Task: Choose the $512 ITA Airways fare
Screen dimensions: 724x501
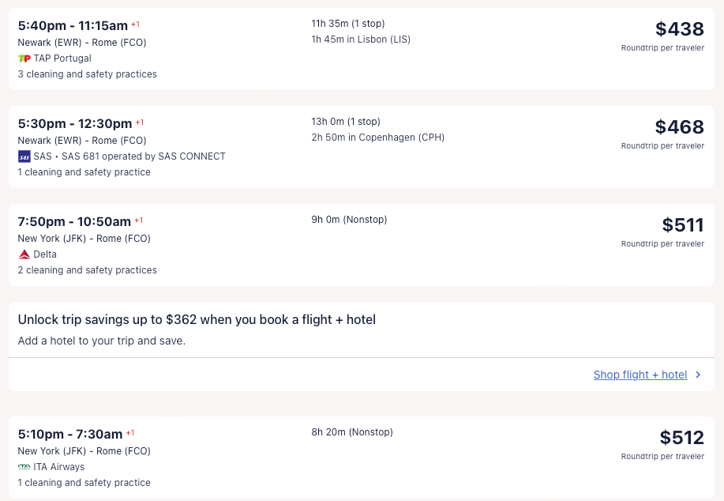Action: (x=681, y=438)
